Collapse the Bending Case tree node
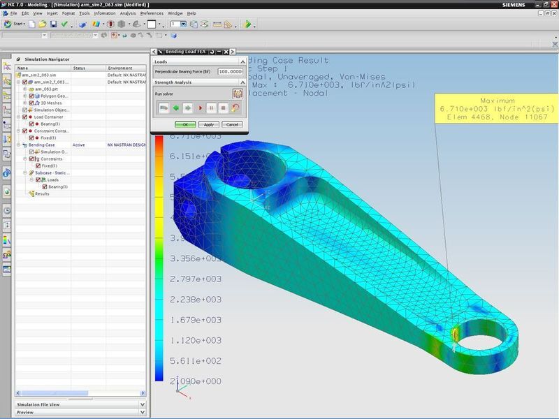 point(19,145)
